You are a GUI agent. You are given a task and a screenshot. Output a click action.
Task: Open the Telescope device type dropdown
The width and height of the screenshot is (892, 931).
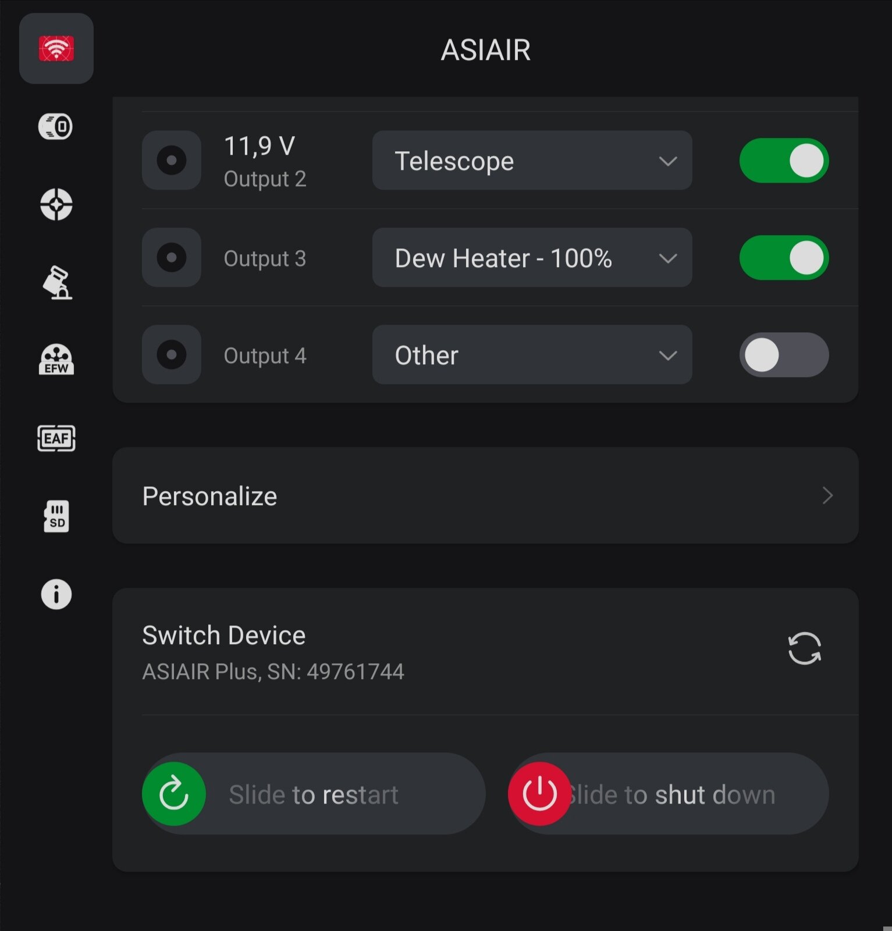532,161
